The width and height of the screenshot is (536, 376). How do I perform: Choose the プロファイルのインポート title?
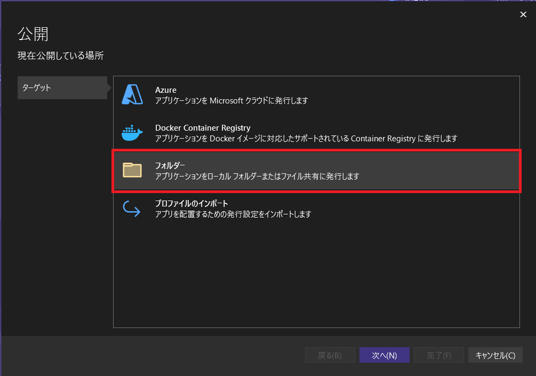coord(191,204)
